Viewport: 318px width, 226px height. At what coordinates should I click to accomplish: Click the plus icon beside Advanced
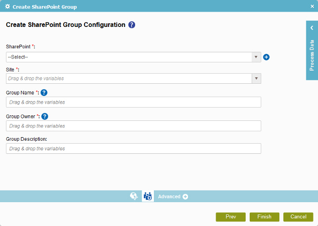pyautogui.click(x=185, y=197)
